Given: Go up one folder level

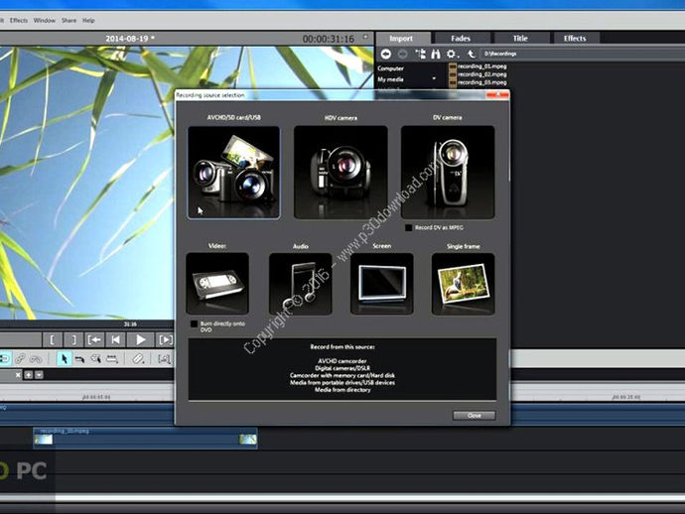Looking at the screenshot, I should [x=471, y=54].
